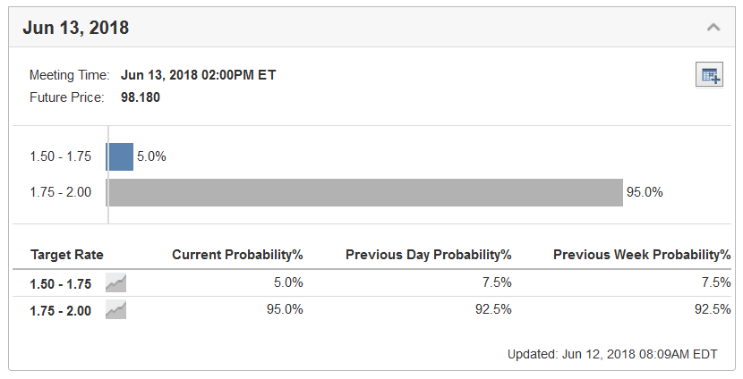Open chart icon for 1.50 - 1.75 rate
This screenshot has width=743, height=379.
[x=115, y=283]
